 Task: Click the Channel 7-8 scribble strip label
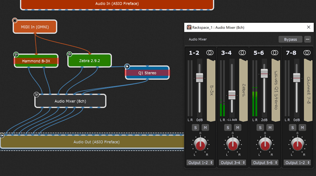coord(308,90)
